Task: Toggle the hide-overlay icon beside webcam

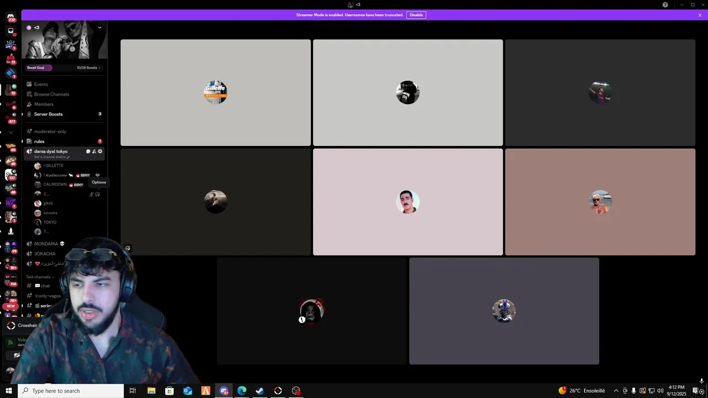Action: click(127, 248)
